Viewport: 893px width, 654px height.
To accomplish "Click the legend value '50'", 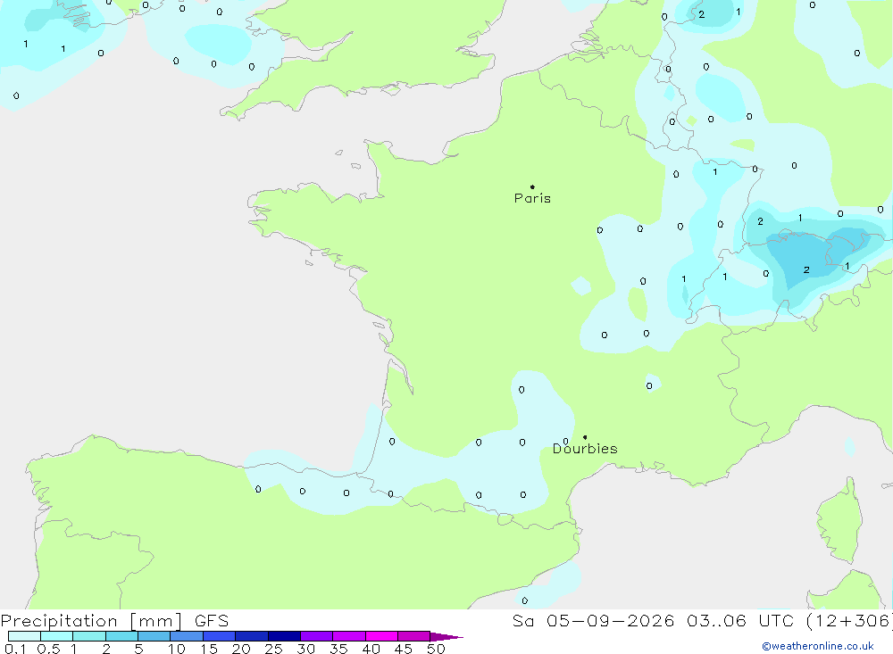I will click(x=437, y=649).
